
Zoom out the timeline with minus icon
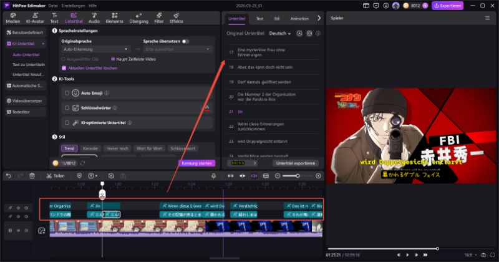pos(278,176)
